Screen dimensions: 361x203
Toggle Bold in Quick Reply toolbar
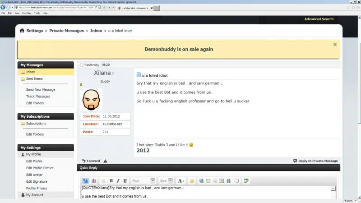click(111, 181)
